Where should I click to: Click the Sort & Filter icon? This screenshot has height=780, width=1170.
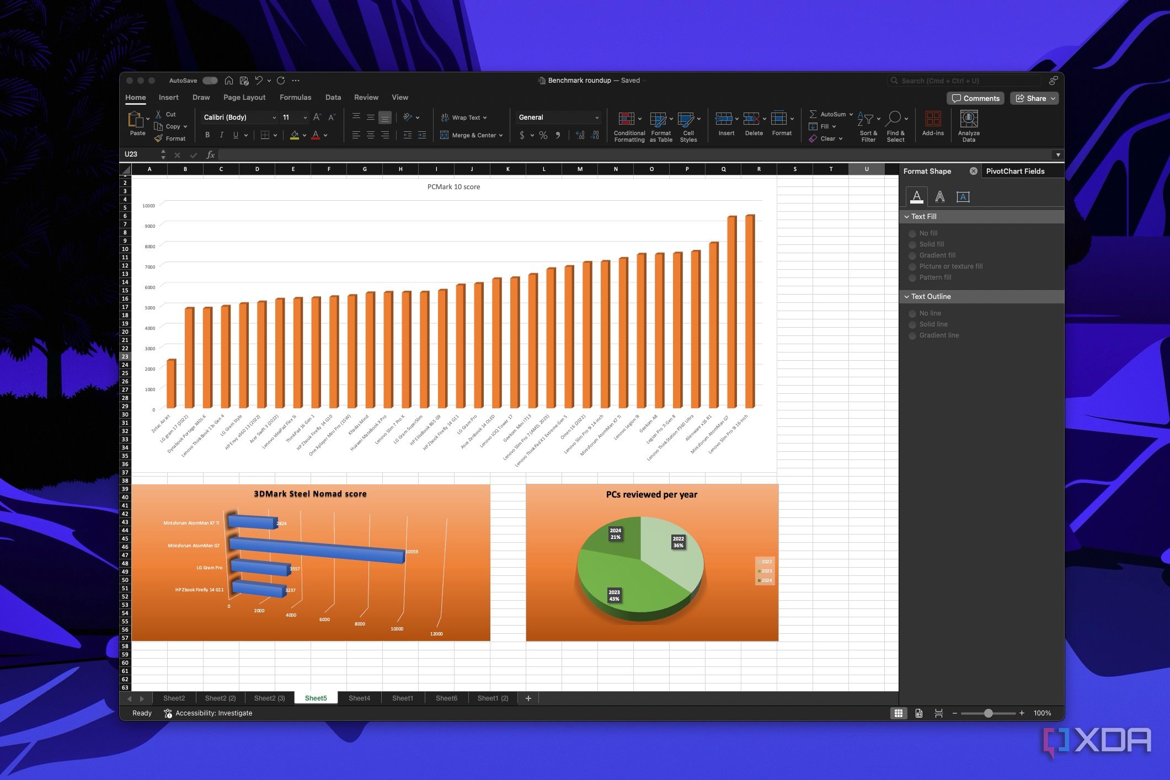866,119
